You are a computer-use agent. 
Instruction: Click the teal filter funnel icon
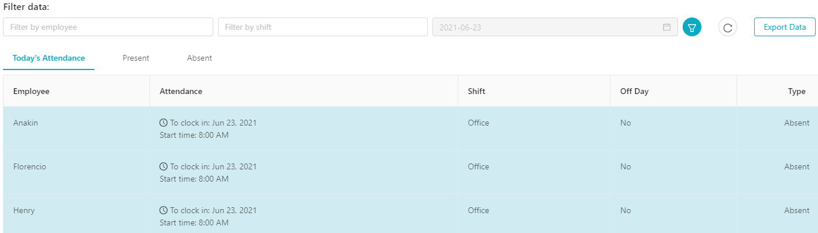coord(692,27)
